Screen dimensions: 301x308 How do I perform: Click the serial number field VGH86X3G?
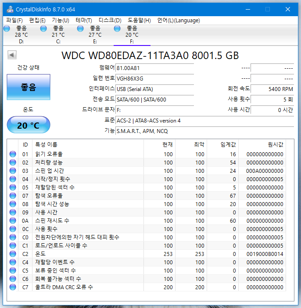(x=155, y=78)
